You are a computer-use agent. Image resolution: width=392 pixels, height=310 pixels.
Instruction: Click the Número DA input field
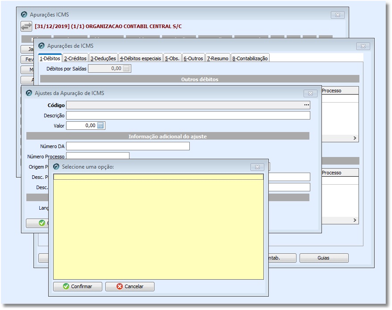[128, 146]
